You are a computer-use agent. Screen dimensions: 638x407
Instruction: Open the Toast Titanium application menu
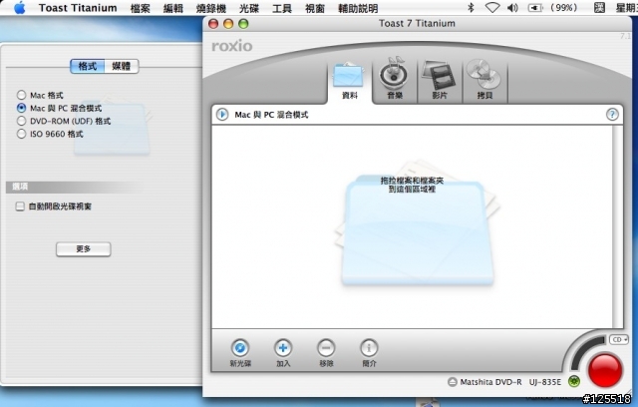[x=78, y=8]
